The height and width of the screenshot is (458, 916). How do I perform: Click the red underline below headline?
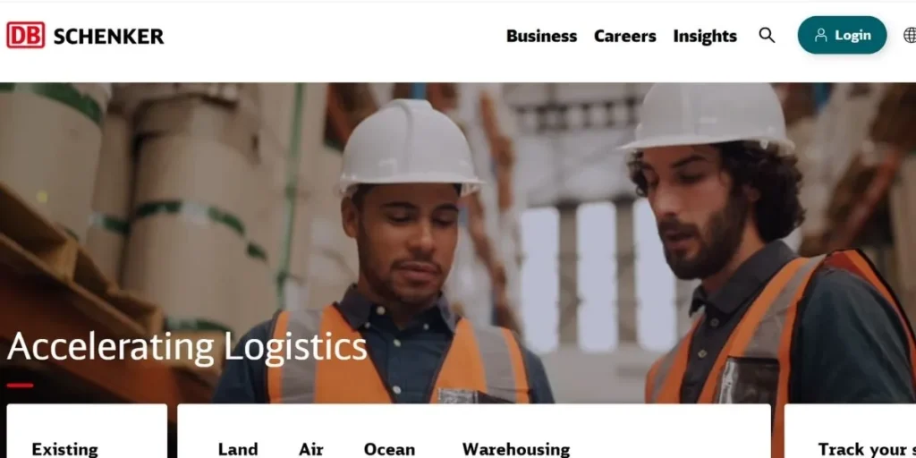(20, 385)
